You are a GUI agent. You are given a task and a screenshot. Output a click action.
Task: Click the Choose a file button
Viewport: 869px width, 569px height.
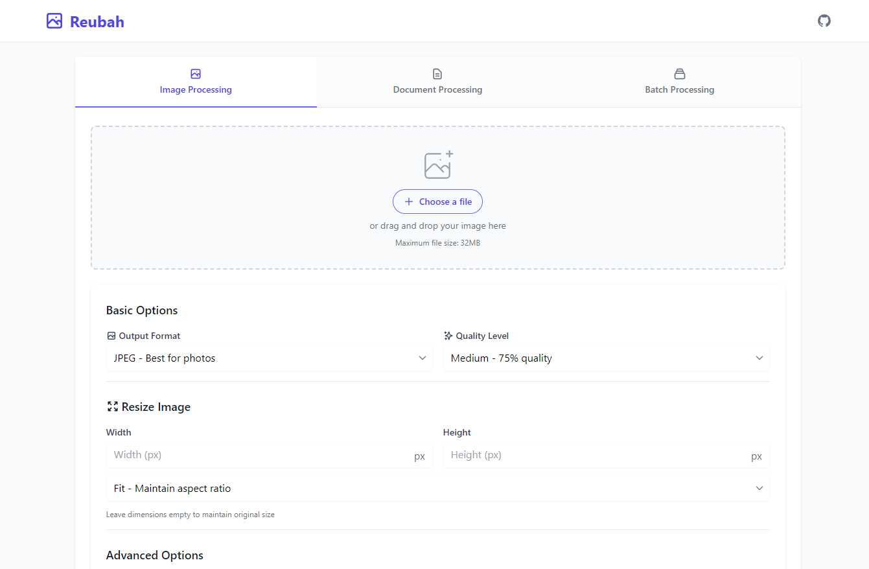pos(437,202)
